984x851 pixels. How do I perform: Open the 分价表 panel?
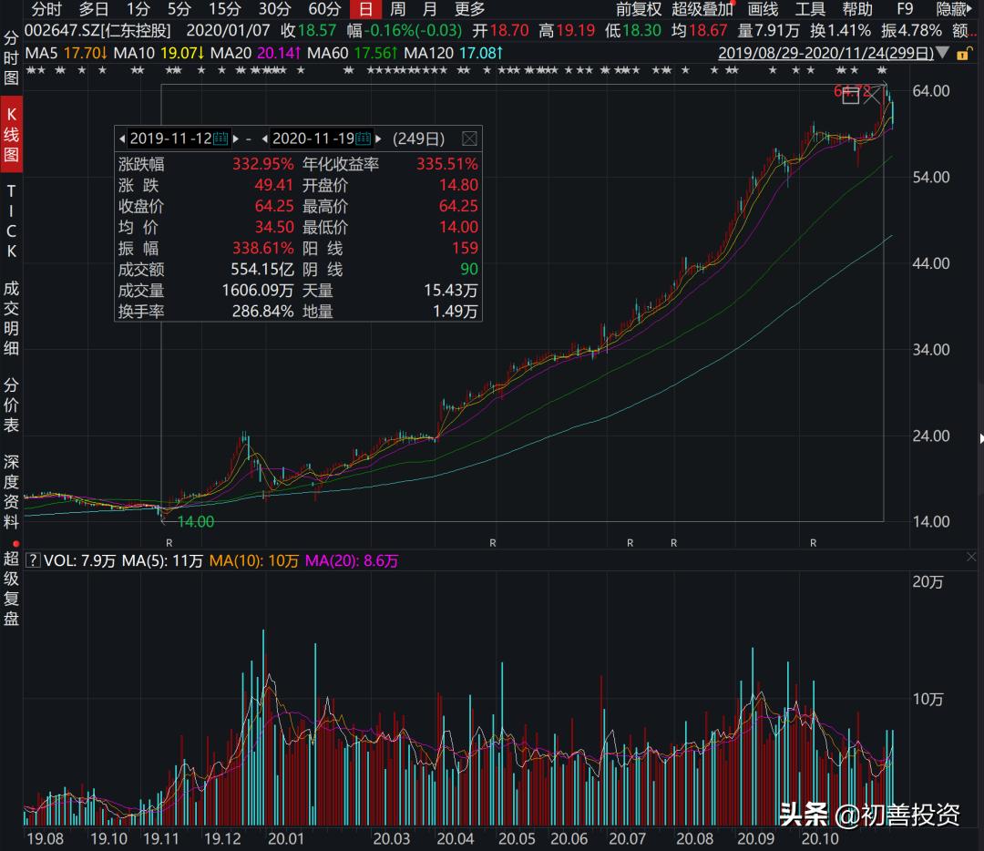(x=11, y=396)
